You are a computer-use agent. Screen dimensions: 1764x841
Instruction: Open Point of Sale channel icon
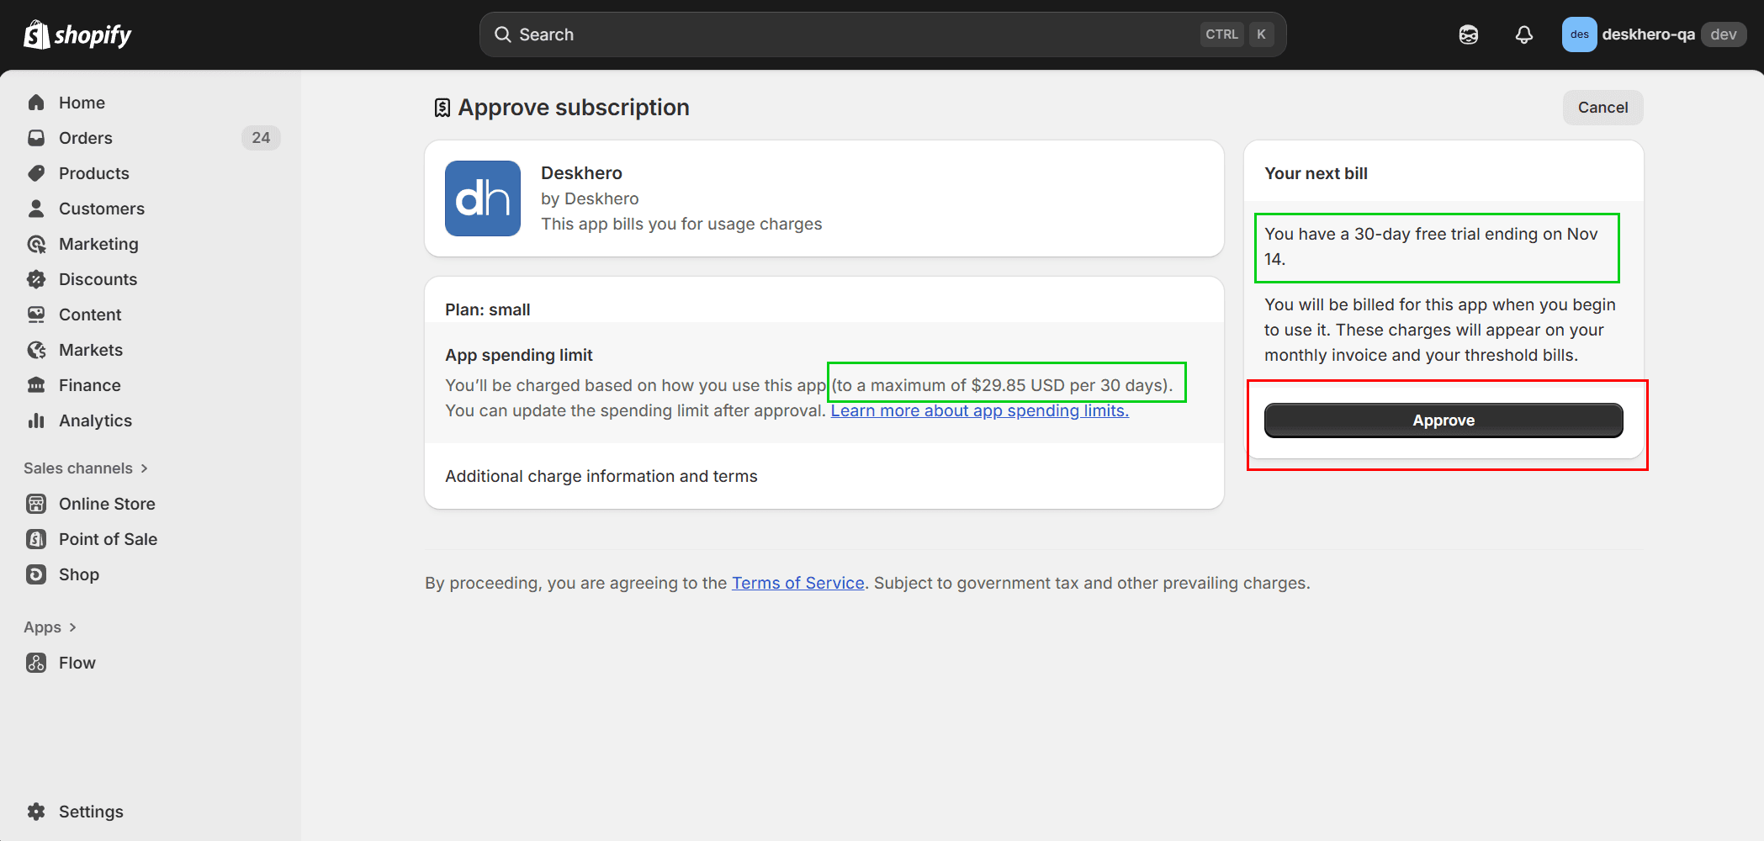[36, 539]
